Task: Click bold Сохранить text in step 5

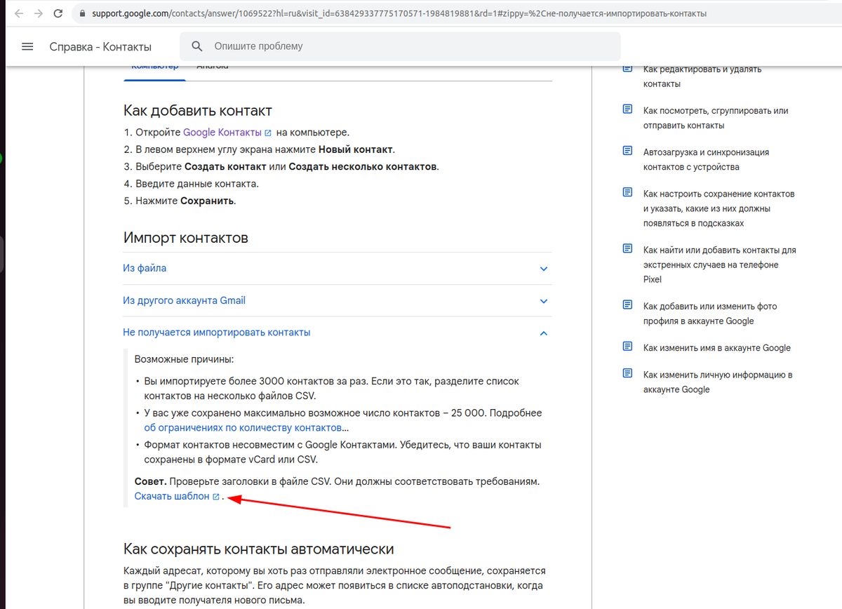Action: pos(207,201)
